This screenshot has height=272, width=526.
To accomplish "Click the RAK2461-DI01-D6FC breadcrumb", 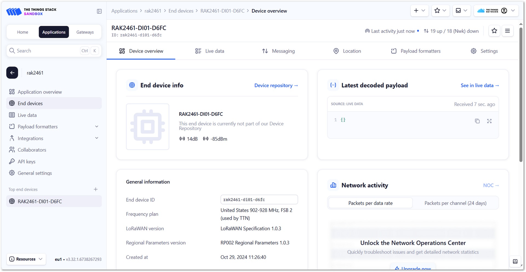I will click(x=222, y=11).
